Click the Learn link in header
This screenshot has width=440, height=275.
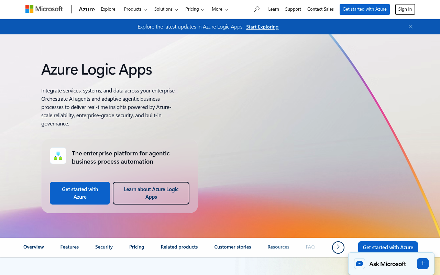[274, 9]
